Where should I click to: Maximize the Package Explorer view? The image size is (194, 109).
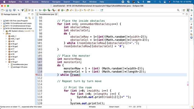[32, 14]
